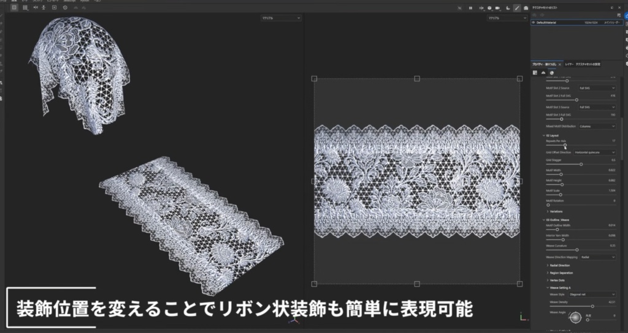Image resolution: width=628 pixels, height=333 pixels.
Task: Undock the texture set list panel
Action: pos(612,7)
